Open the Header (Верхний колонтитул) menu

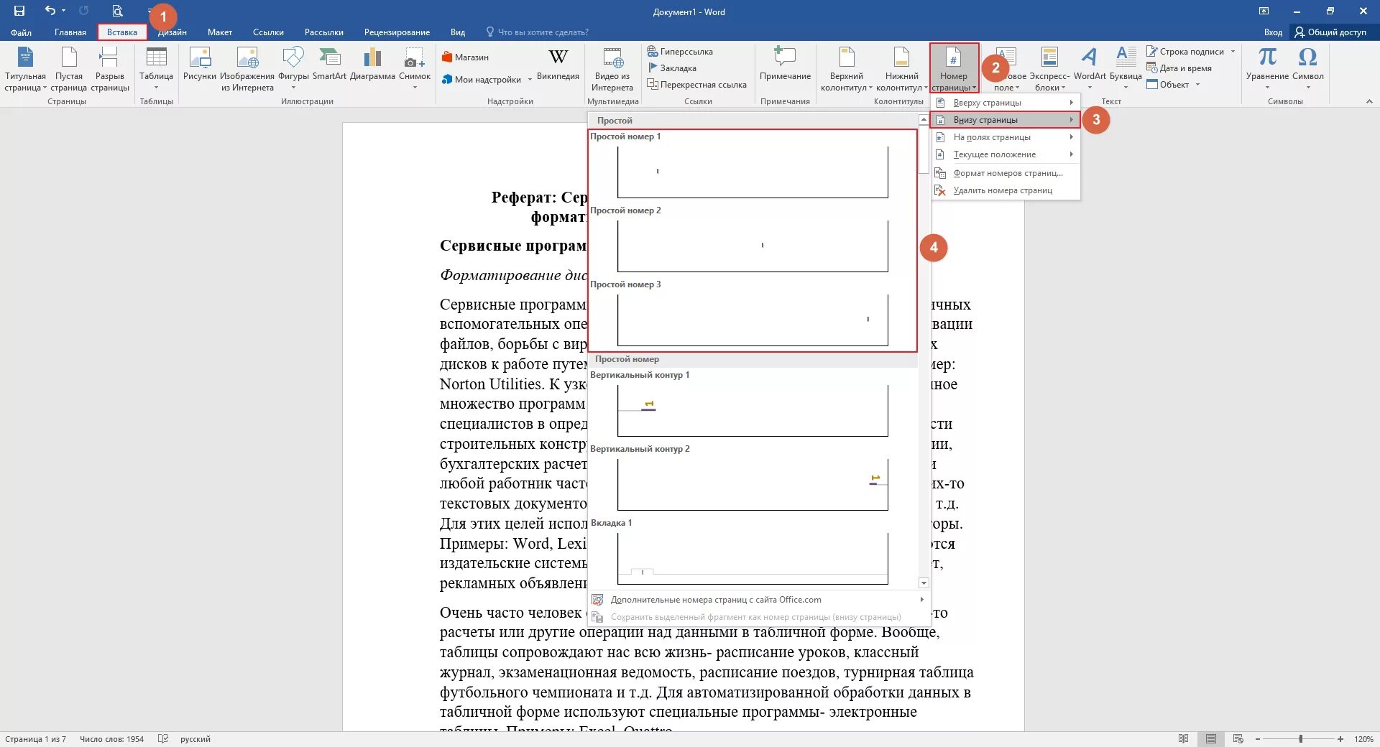pos(847,69)
